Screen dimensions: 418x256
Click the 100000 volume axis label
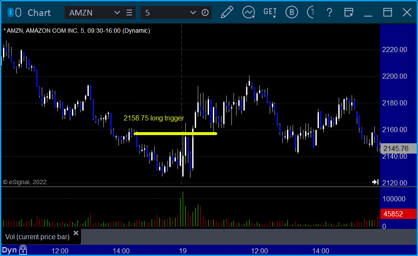pyautogui.click(x=394, y=199)
